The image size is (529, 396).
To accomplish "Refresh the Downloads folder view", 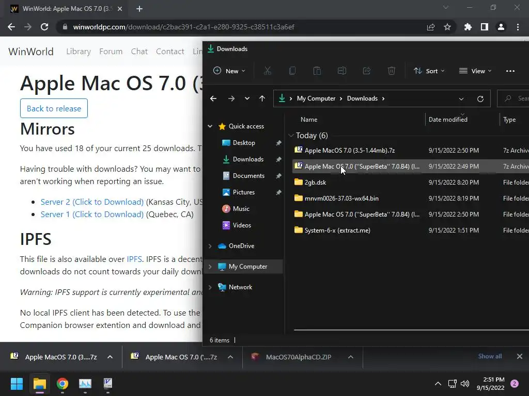I will (480, 98).
